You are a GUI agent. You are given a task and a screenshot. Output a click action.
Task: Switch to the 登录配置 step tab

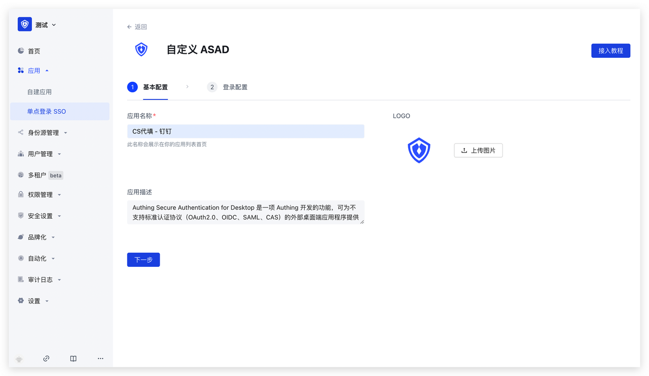coord(235,87)
